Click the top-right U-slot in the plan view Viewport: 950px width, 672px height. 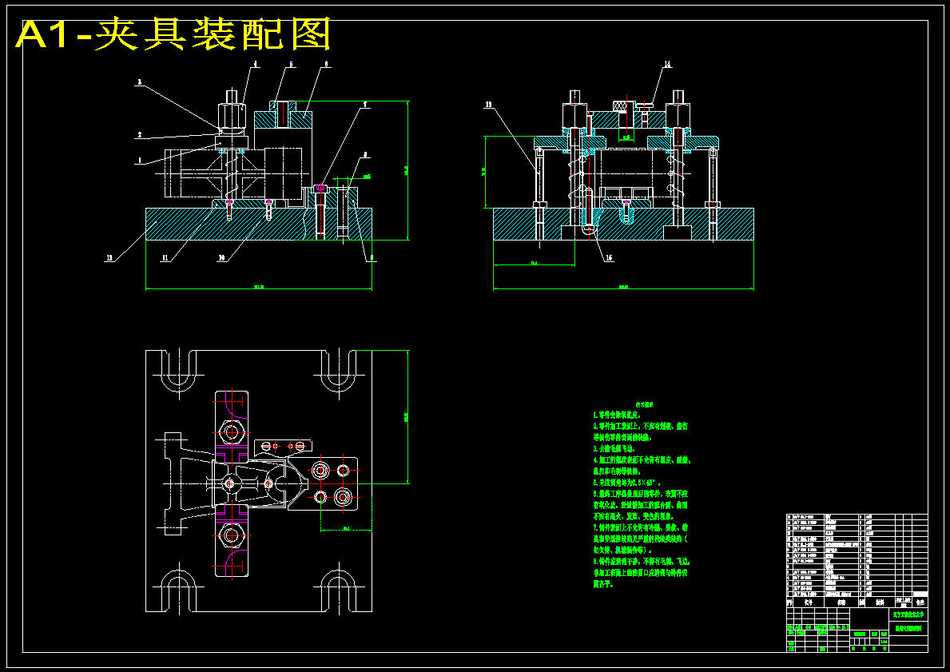[x=339, y=370]
